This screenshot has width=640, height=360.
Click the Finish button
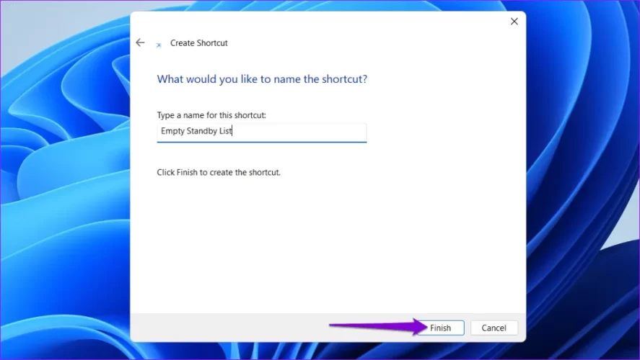pyautogui.click(x=440, y=328)
